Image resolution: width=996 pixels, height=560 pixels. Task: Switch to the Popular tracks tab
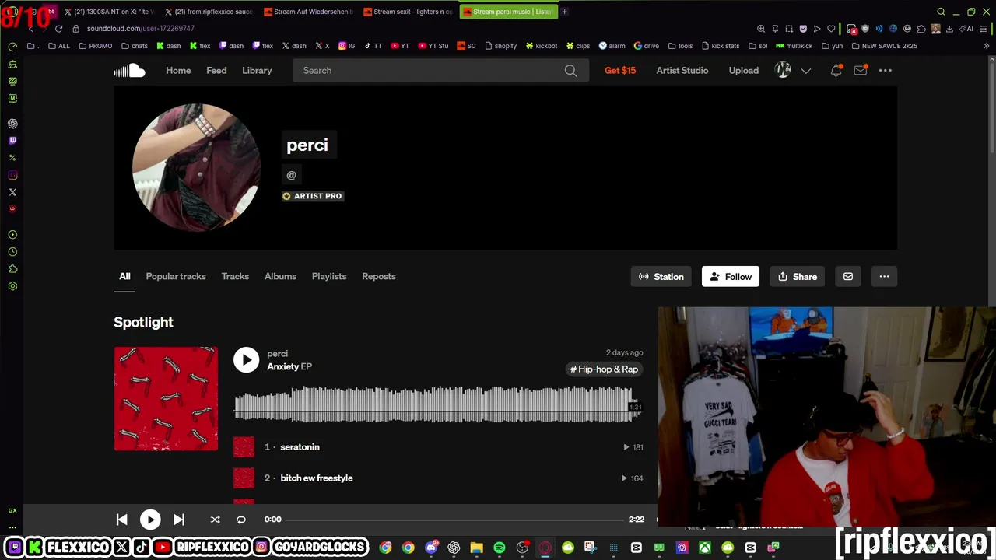(x=176, y=276)
